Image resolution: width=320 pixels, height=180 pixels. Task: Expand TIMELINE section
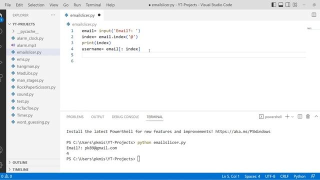[x=20, y=169]
